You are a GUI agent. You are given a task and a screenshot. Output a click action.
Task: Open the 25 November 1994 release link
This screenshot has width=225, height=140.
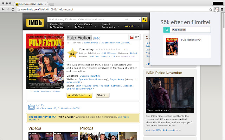(x=116, y=43)
